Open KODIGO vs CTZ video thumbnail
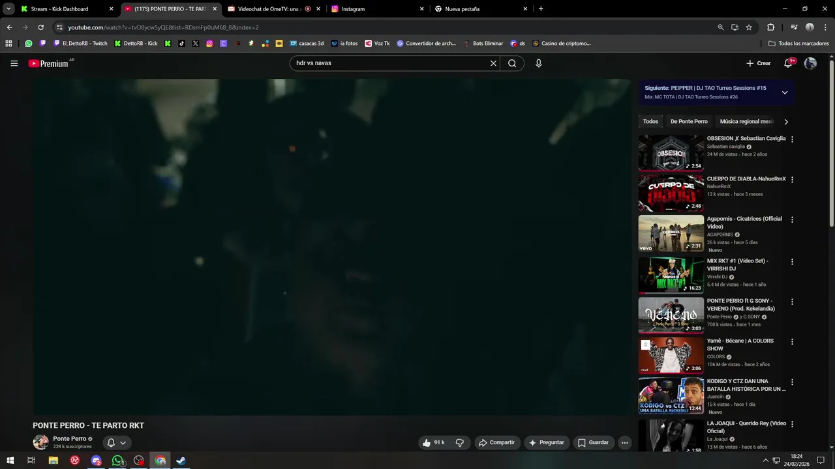 click(671, 395)
